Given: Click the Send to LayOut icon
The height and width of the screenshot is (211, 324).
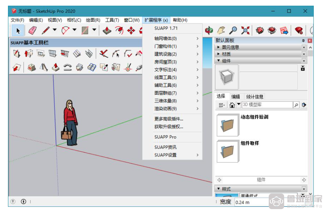Looking at the screenshot, I should pyautogui.click(x=284, y=30).
